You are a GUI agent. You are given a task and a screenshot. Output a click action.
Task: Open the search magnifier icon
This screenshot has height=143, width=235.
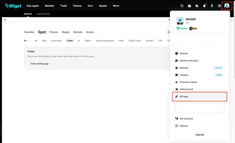coord(182,6)
